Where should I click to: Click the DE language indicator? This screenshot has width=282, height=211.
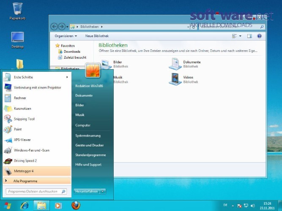click(225, 205)
